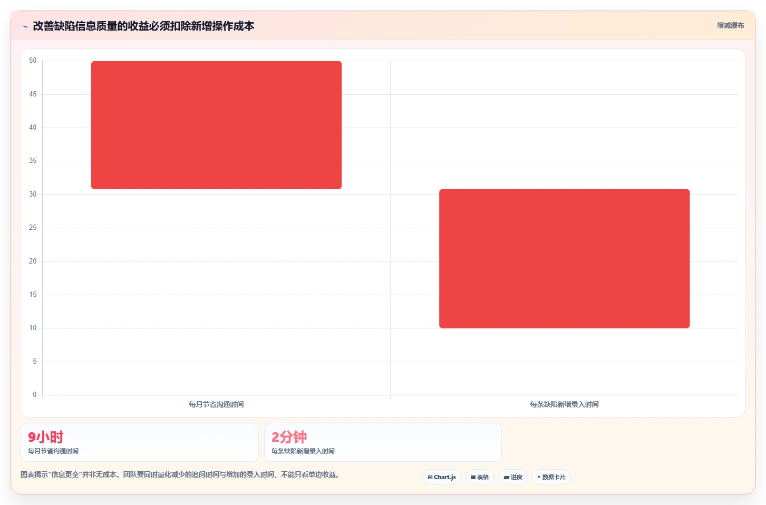Viewport: 766px width, 505px height.
Task: Click the 进度 tag chip
Action: tap(513, 477)
